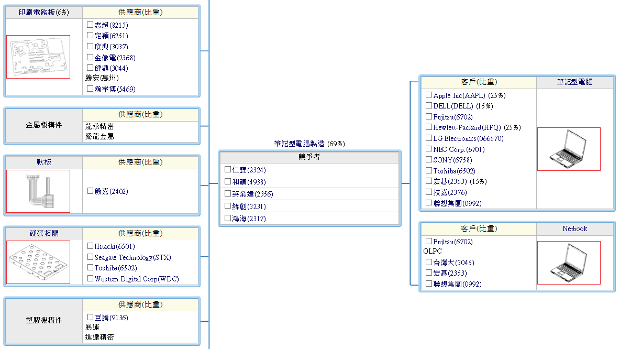Image resolution: width=620 pixels, height=349 pixels.
Task: Open the 毅嘉(2402) supplier link
Action: pyautogui.click(x=111, y=191)
